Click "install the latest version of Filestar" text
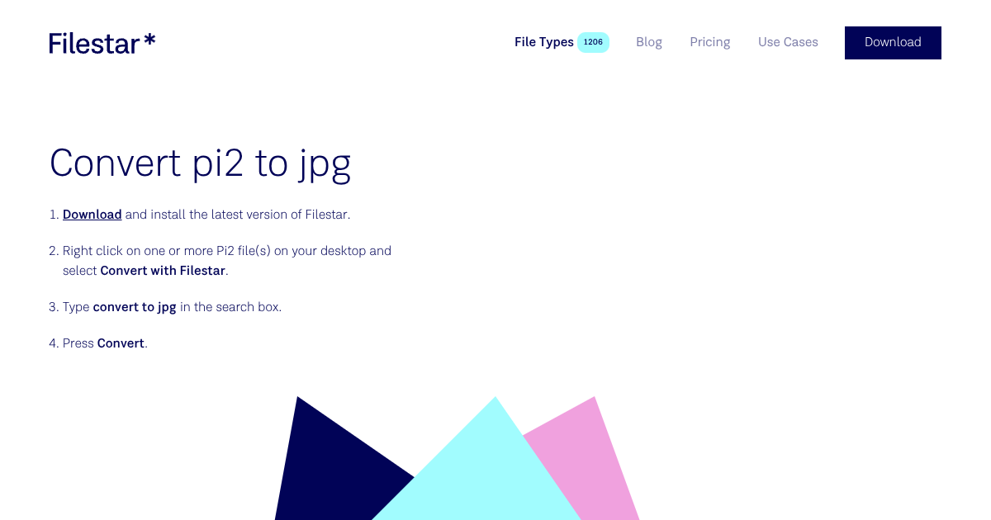This screenshot has height=520, width=991. coord(249,215)
